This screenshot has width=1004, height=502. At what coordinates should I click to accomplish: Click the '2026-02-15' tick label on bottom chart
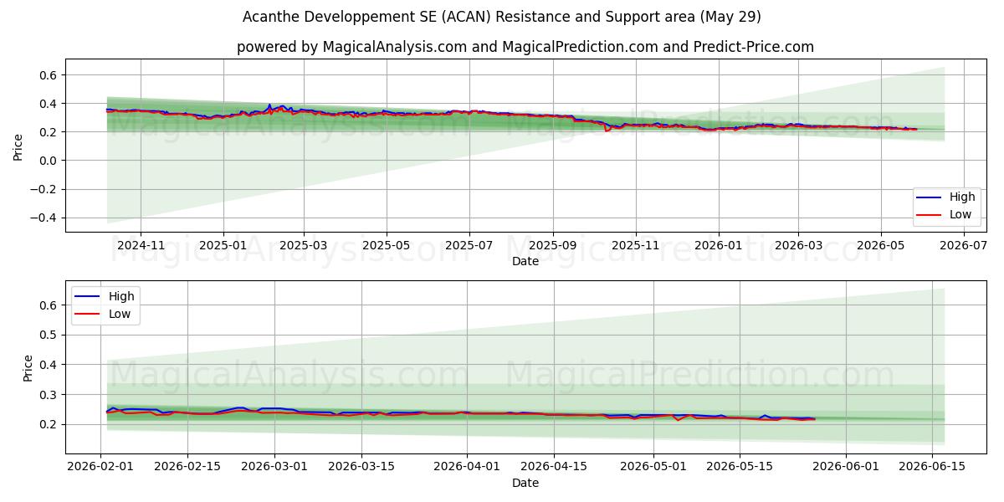pos(187,466)
